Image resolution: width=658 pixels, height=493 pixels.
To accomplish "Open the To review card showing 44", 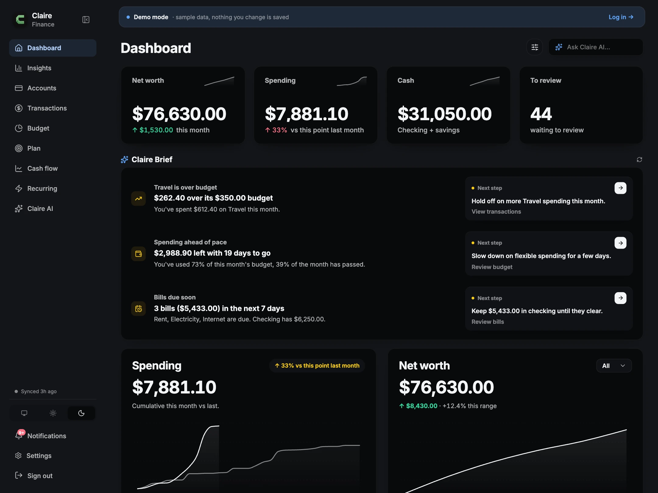I will pyautogui.click(x=581, y=105).
